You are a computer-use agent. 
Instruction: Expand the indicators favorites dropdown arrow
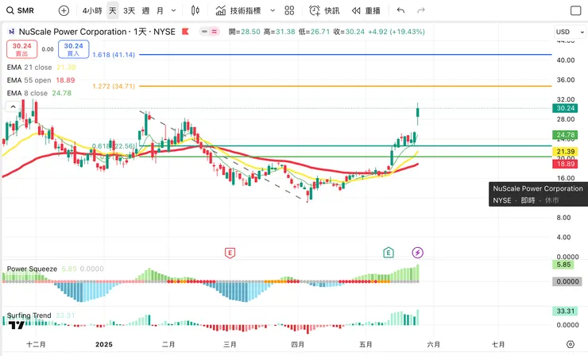tap(273, 10)
